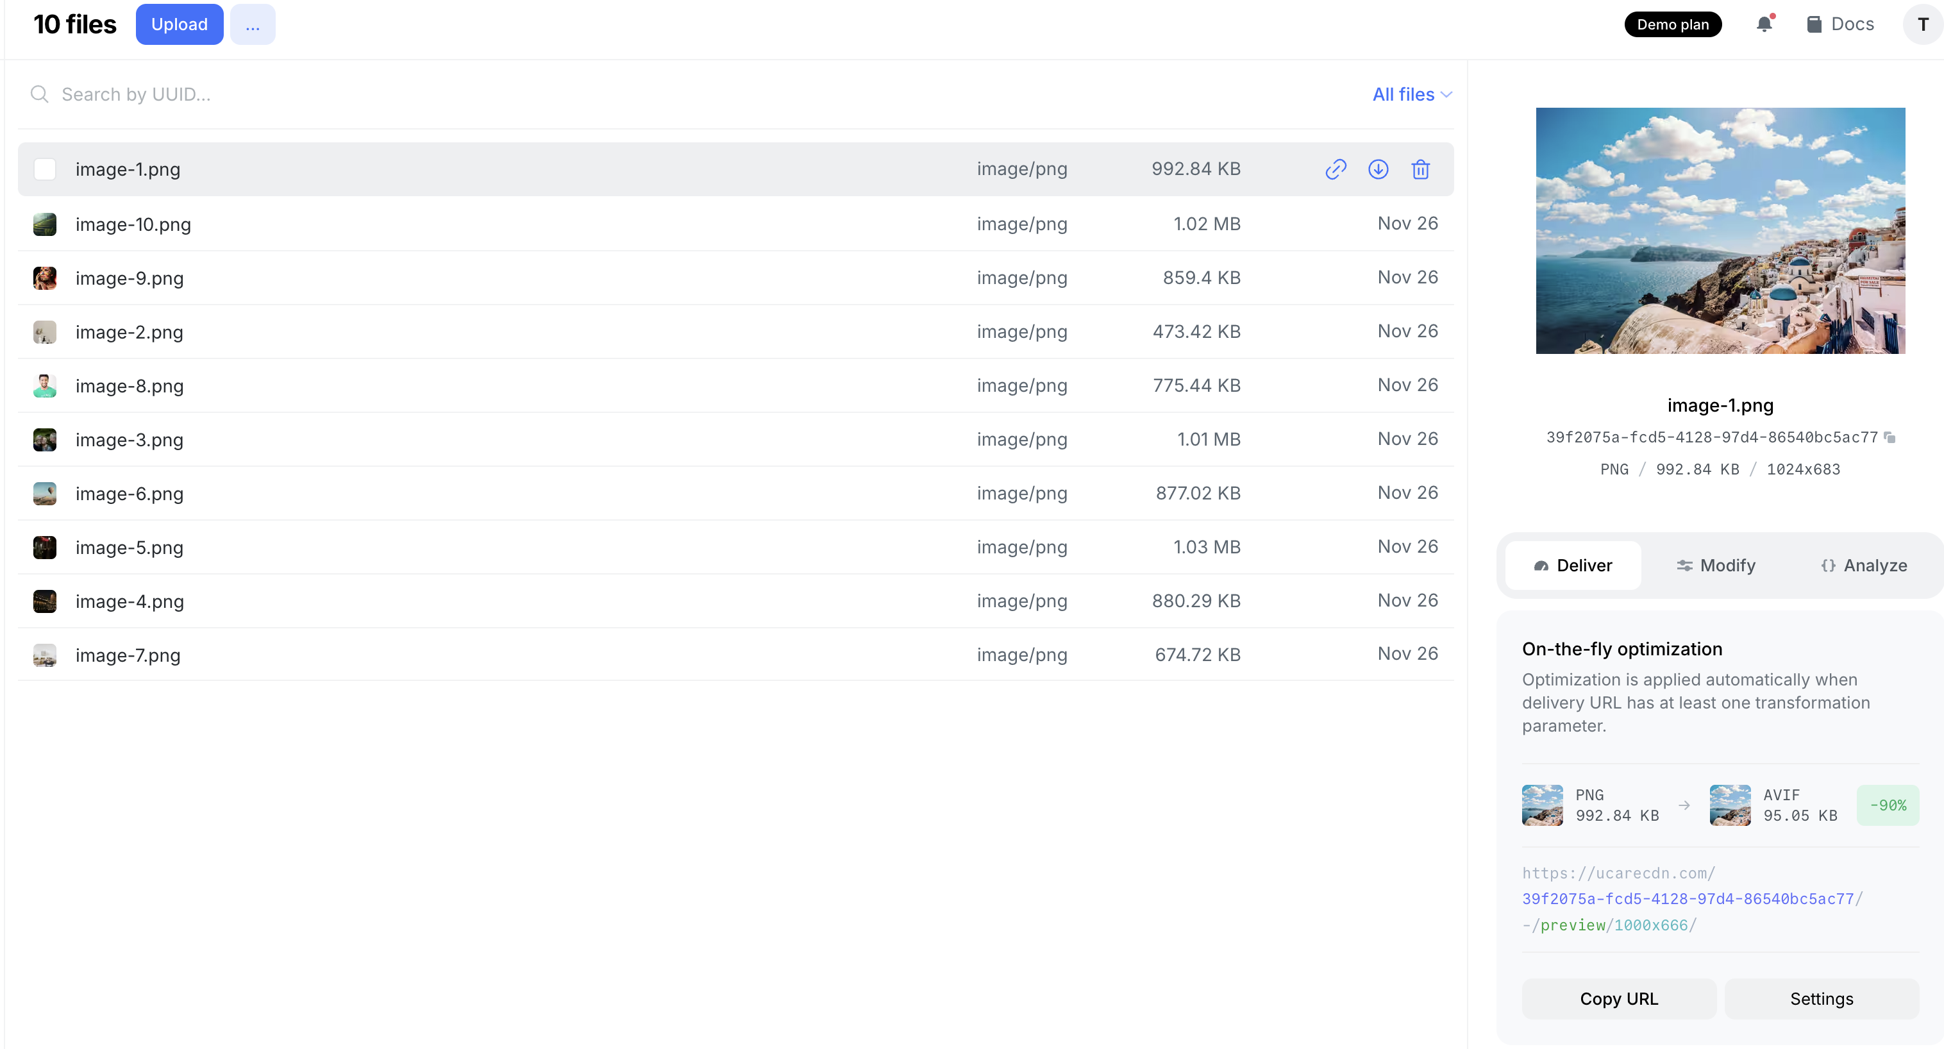Open the Docs link in header

point(1840,24)
